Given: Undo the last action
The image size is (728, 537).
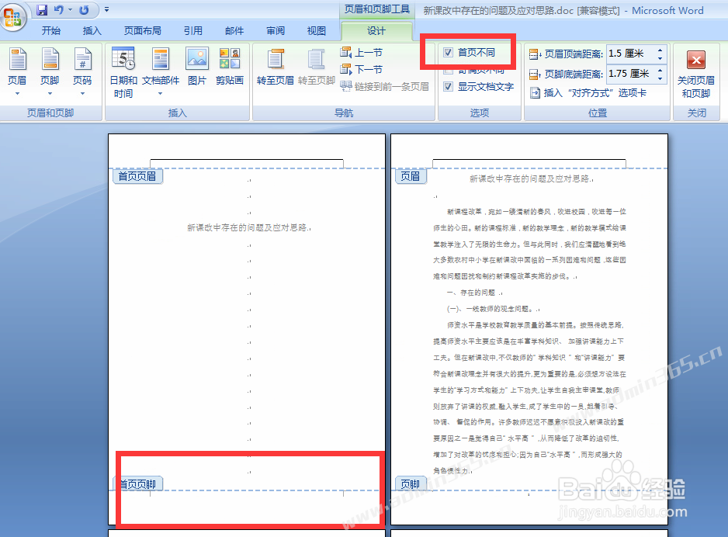Looking at the screenshot, I should [x=58, y=10].
